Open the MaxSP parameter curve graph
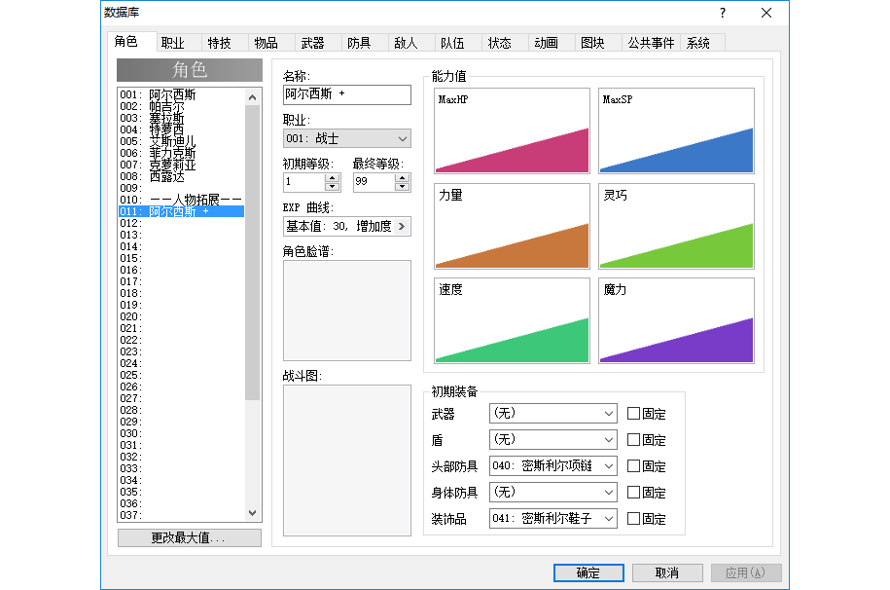This screenshot has height=590, width=890. (676, 130)
